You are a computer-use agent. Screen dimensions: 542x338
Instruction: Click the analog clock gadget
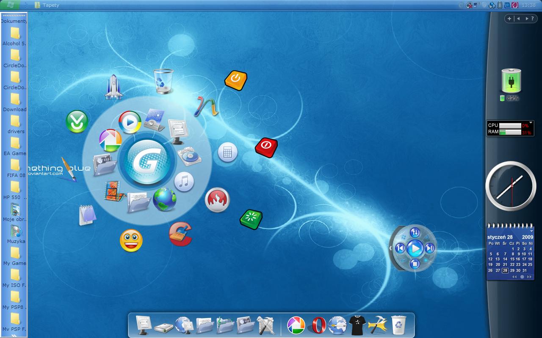click(x=511, y=186)
